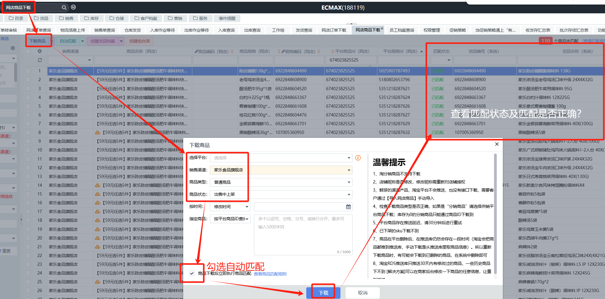Image resolution: width=605 pixels, height=299 pixels.
Task: Open the 自动匹配 button's dropdown arrow
Action: (83, 41)
